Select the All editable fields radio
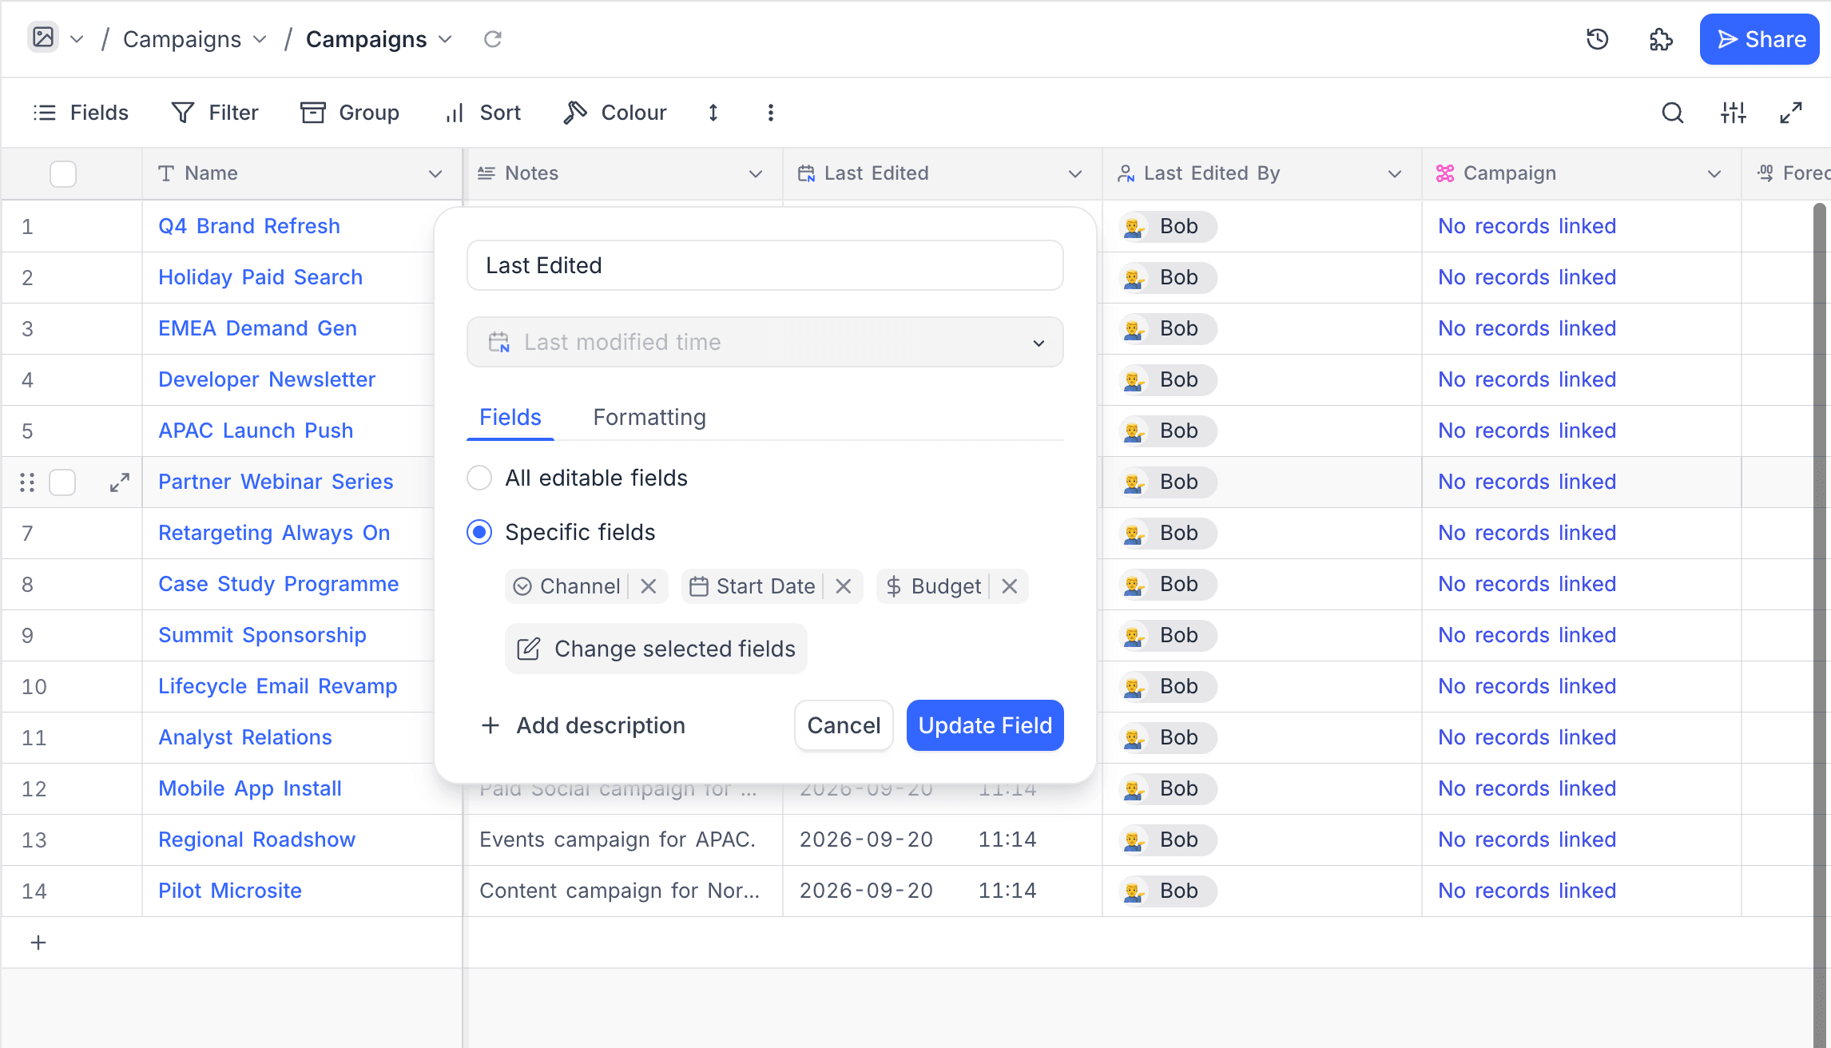 tap(479, 478)
